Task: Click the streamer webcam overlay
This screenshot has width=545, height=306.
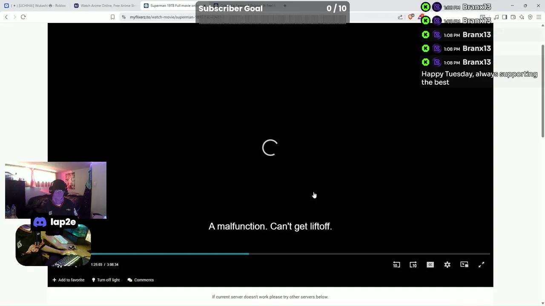Action: click(56, 190)
